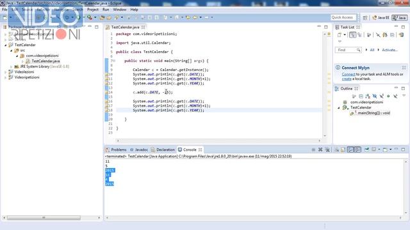Click the Activate... link

pos(389,50)
